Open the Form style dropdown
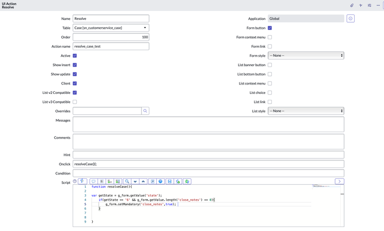Screen dimensions: 384x231 click(x=306, y=56)
